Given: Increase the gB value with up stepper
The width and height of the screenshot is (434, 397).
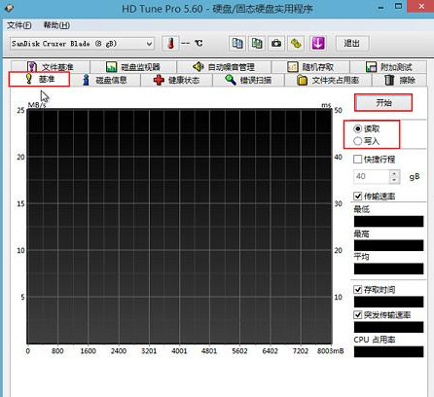Looking at the screenshot, I should pos(394,173).
